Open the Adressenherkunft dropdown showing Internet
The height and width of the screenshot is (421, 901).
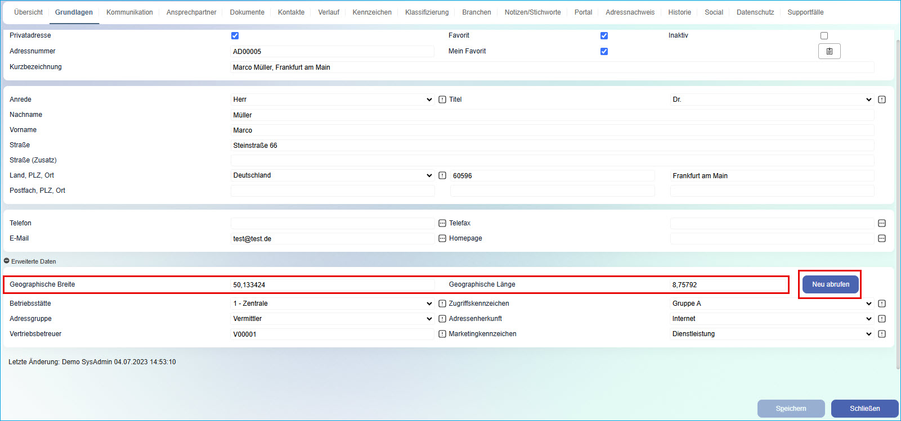772,319
